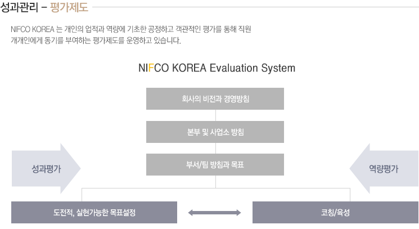Select the 부서/팀 방침과 목표 box

coord(215,165)
